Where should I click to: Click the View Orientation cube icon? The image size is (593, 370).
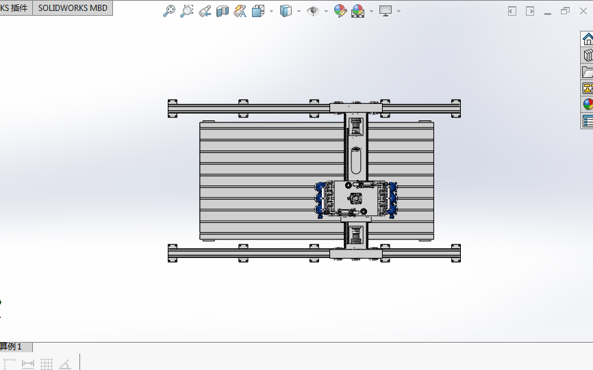[258, 11]
